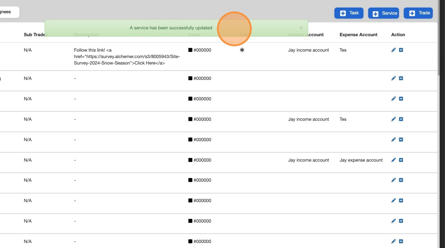The image size is (445, 248).
Task: Open the action dropdown in the third row
Action: coord(401,99)
